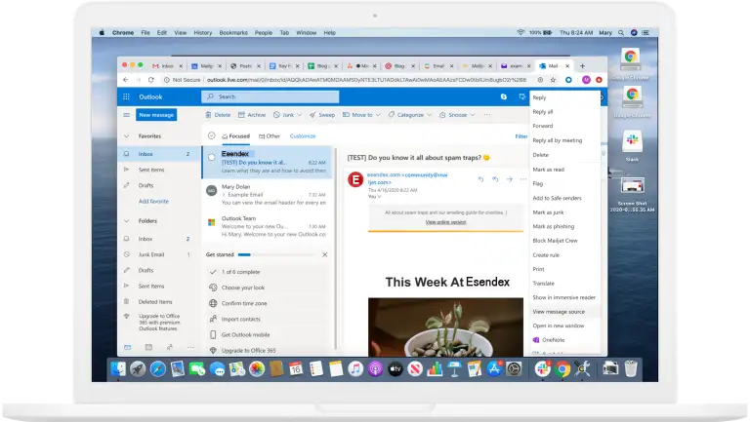Image resolution: width=750 pixels, height=422 pixels.
Task: Open the Filter dropdown
Action: (521, 136)
